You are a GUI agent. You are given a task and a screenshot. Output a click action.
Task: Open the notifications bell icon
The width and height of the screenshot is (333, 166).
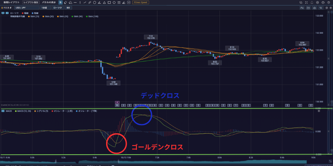312,2
